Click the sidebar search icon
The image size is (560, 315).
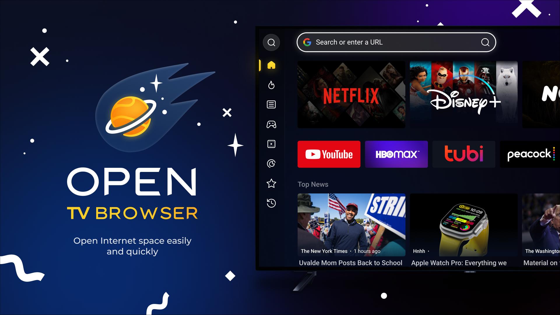coord(271,42)
